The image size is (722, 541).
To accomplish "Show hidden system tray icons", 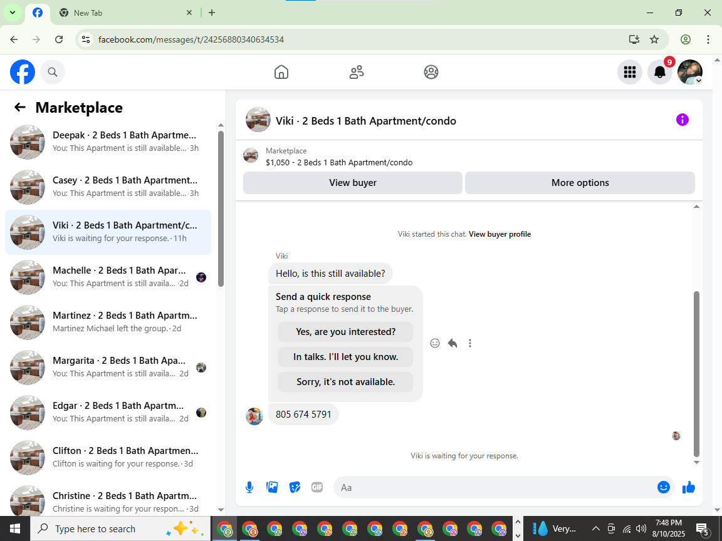I will 595,528.
